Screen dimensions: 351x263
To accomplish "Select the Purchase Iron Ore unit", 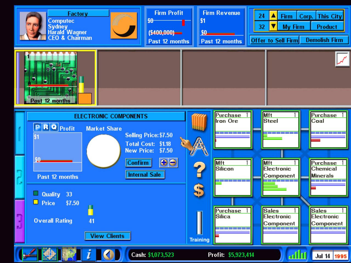I will click(233, 129).
